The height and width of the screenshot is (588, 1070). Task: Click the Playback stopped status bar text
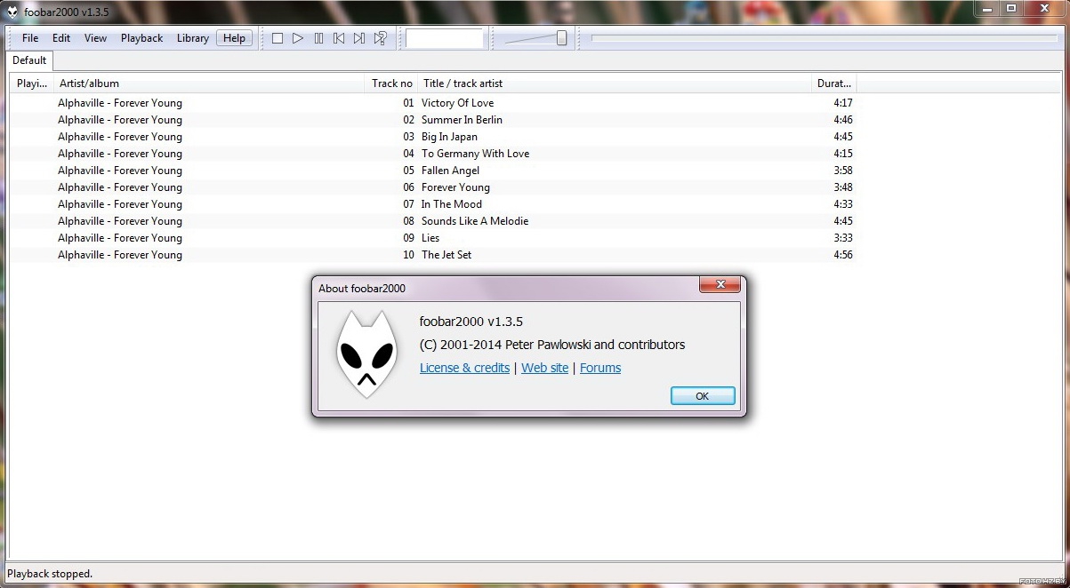click(x=50, y=574)
